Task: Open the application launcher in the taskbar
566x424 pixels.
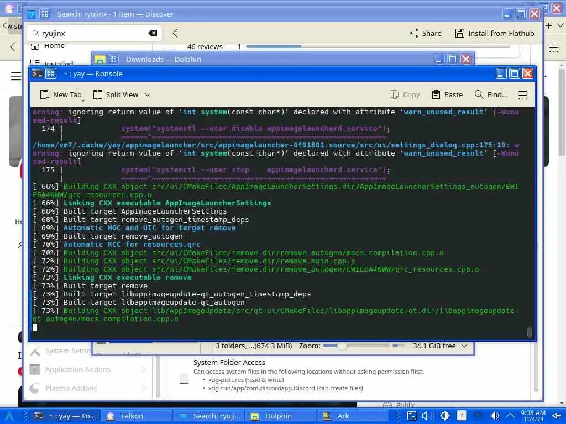Action: click(x=9, y=416)
